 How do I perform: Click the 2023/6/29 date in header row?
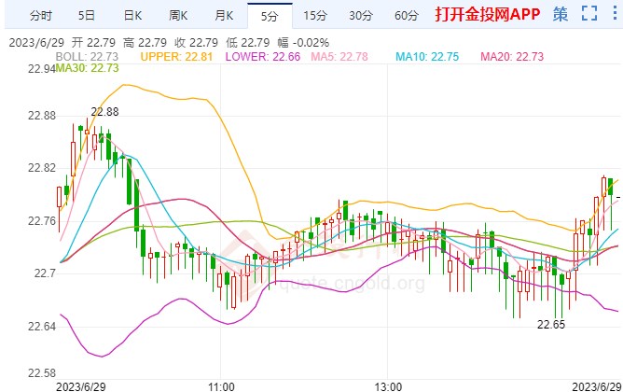point(36,43)
